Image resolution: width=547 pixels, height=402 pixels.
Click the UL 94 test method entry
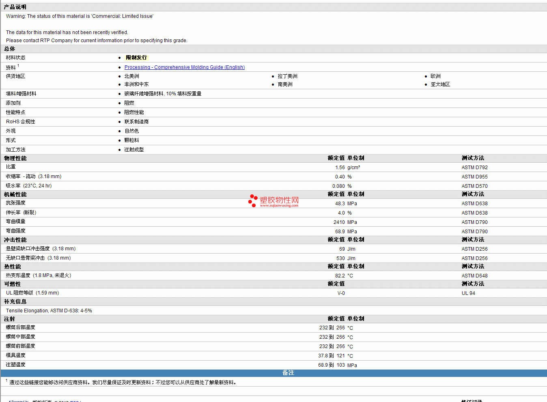pos(468,293)
